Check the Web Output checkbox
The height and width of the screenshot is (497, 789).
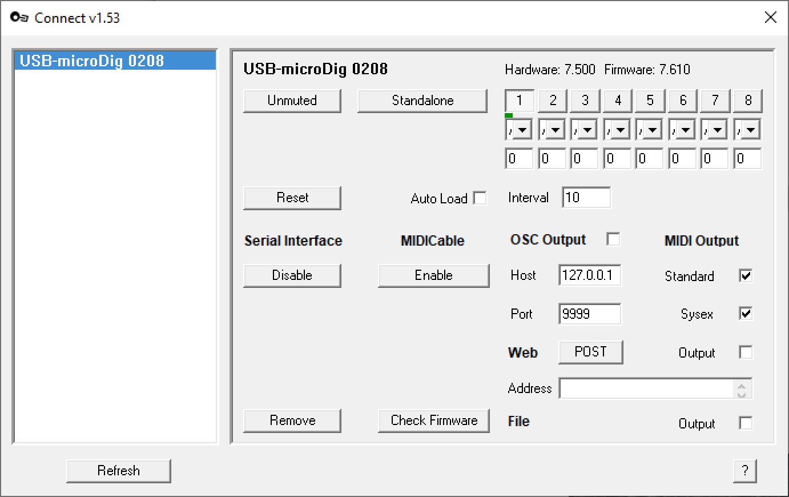pos(746,352)
